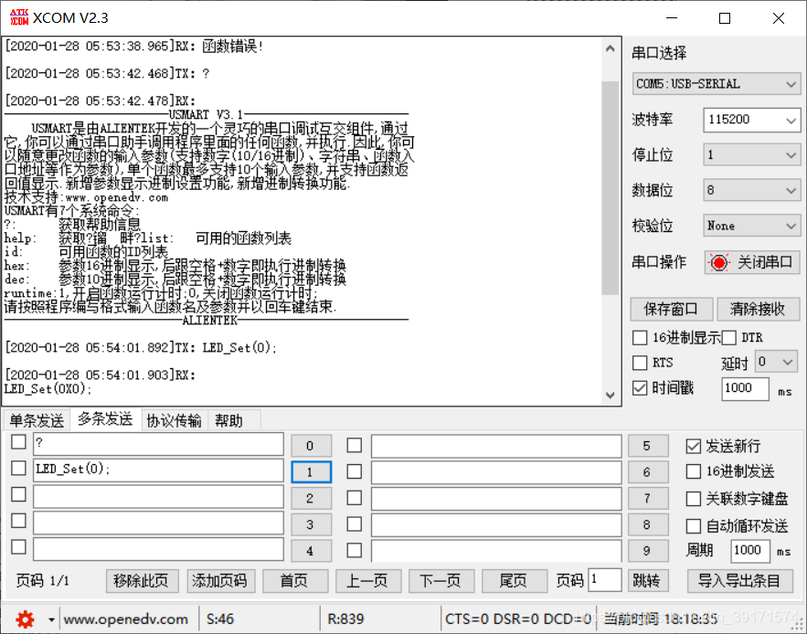Click send button 2

point(311,498)
